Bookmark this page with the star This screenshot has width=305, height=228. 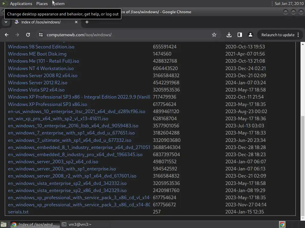(214, 35)
